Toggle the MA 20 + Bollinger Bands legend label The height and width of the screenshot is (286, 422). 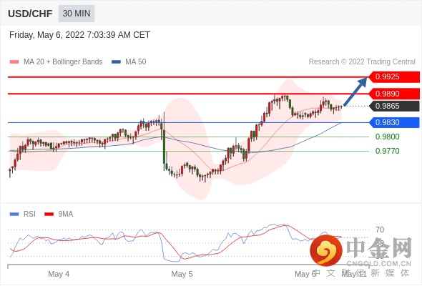click(63, 62)
